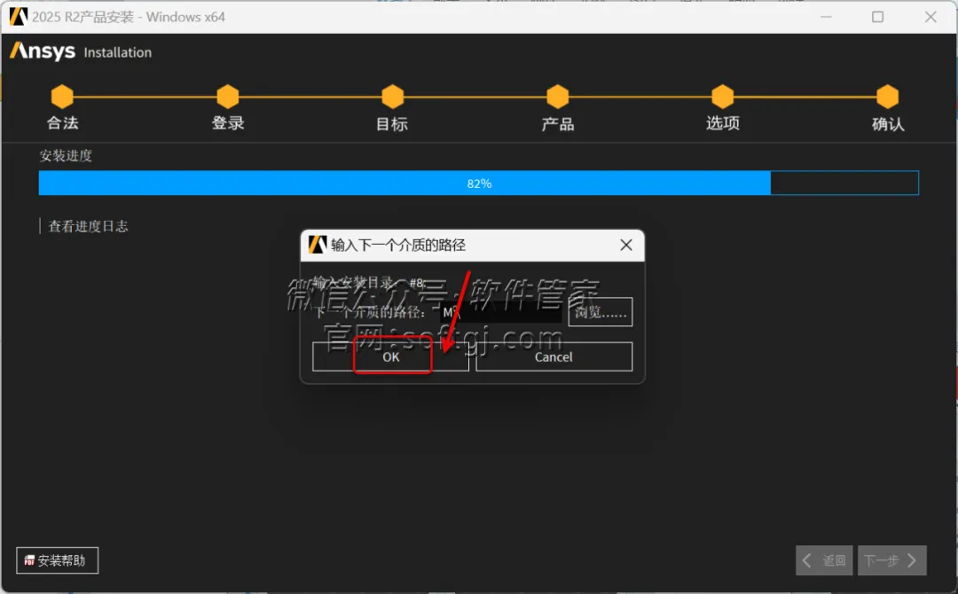
Task: Click the 输入安装目录 #8 text
Action: [x=370, y=283]
